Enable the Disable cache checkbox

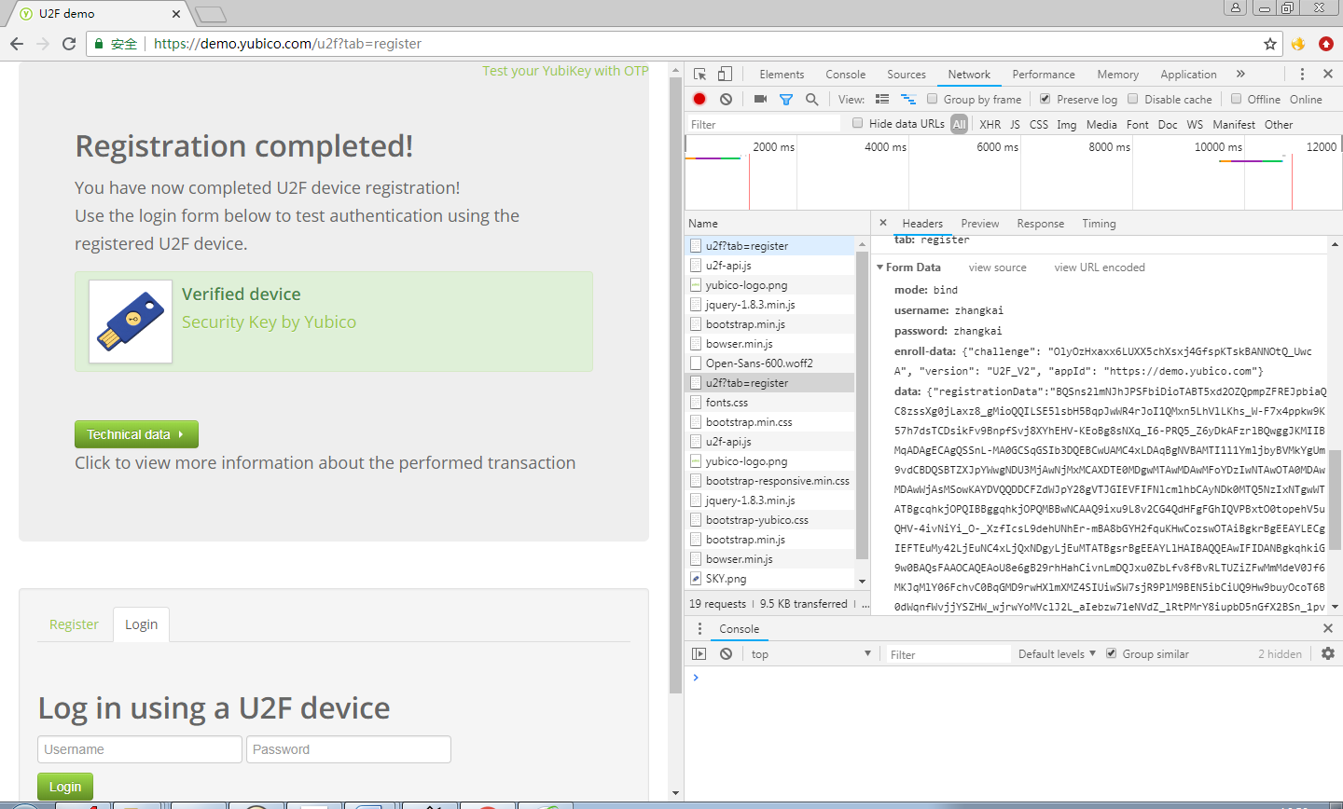click(1133, 99)
